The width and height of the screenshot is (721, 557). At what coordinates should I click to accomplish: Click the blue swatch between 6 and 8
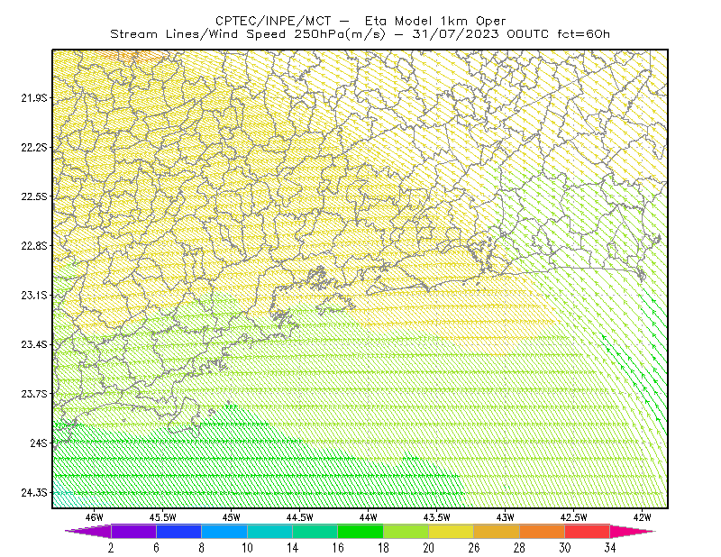(178, 531)
